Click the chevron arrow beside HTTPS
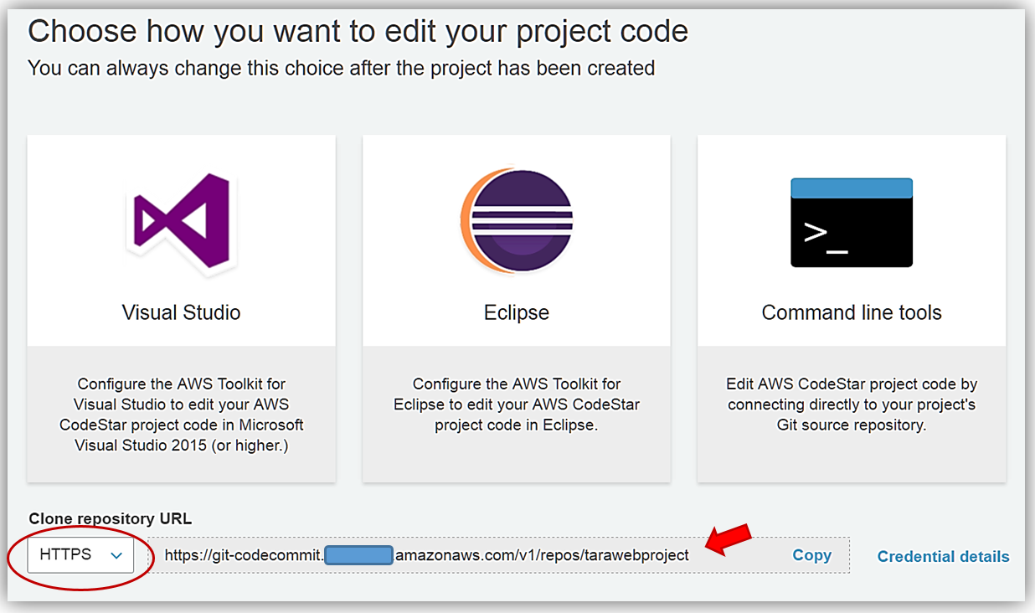 pos(116,555)
